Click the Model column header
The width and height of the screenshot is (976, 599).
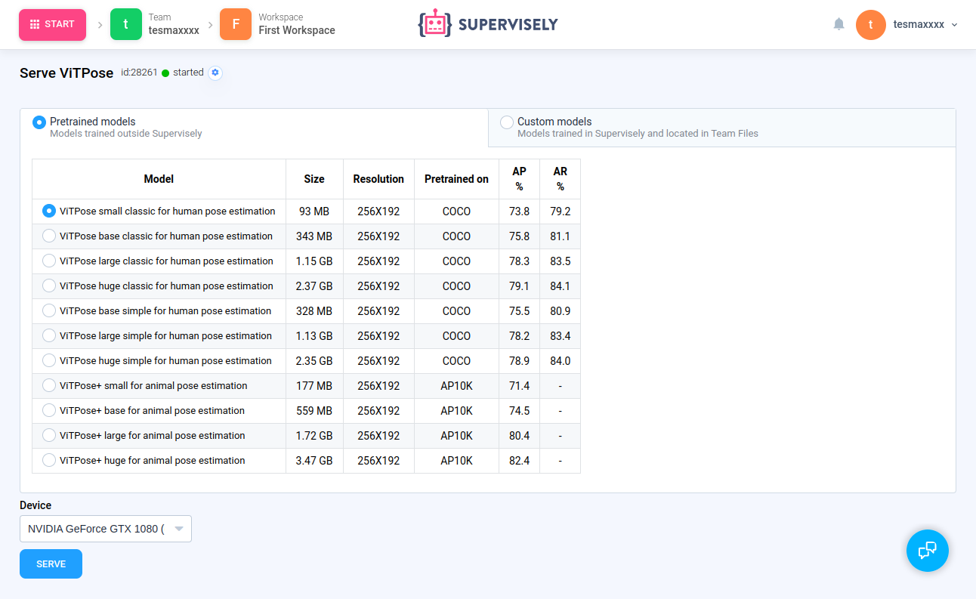click(159, 179)
